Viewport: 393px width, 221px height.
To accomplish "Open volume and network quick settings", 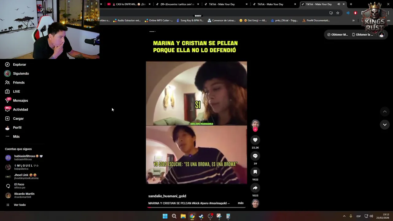I will coord(369,216).
